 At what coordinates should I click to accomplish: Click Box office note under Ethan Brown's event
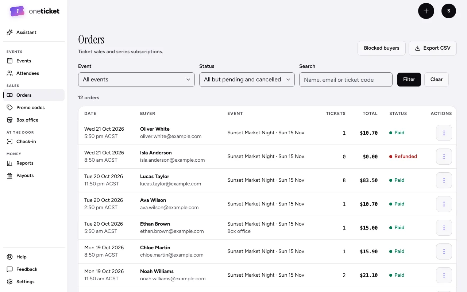pyautogui.click(x=239, y=231)
